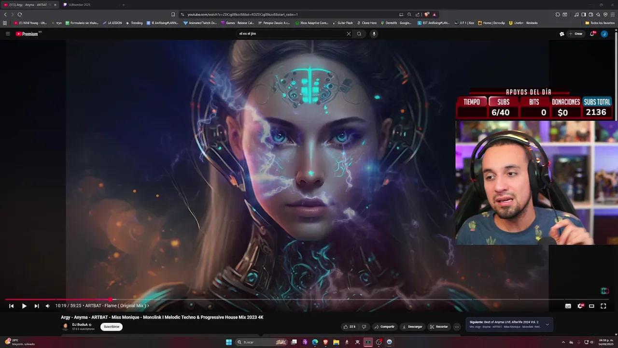Viewport: 618px width, 348px height.
Task: Open the Windows Start menu
Action: (229, 342)
